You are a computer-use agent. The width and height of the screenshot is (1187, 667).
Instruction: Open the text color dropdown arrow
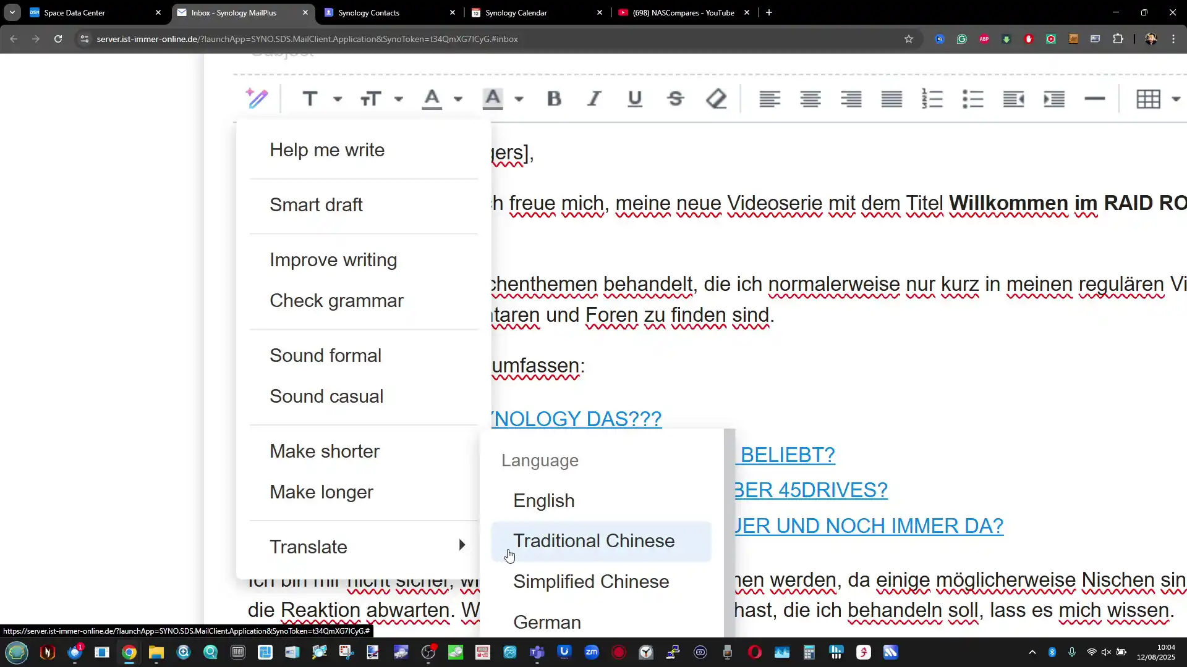(x=458, y=99)
